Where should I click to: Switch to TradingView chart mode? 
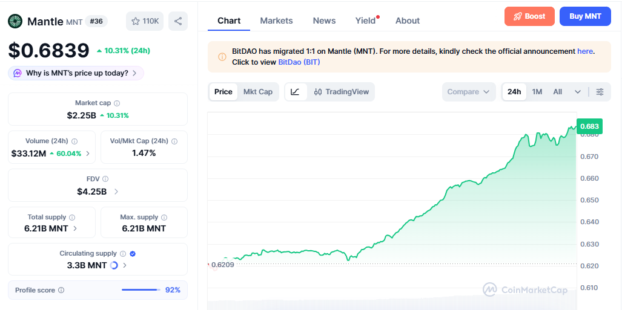click(x=342, y=92)
